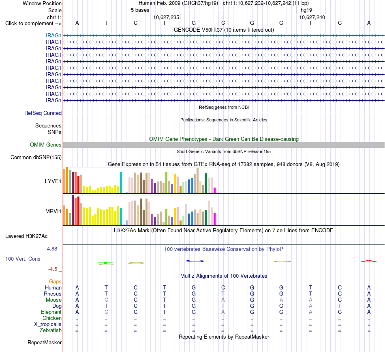385x352 pixels.
Task: Select the Human alignment row label
Action: coord(53,287)
